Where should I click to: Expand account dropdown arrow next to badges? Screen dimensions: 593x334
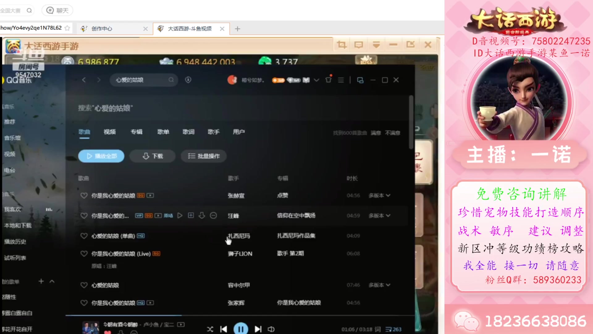316,80
